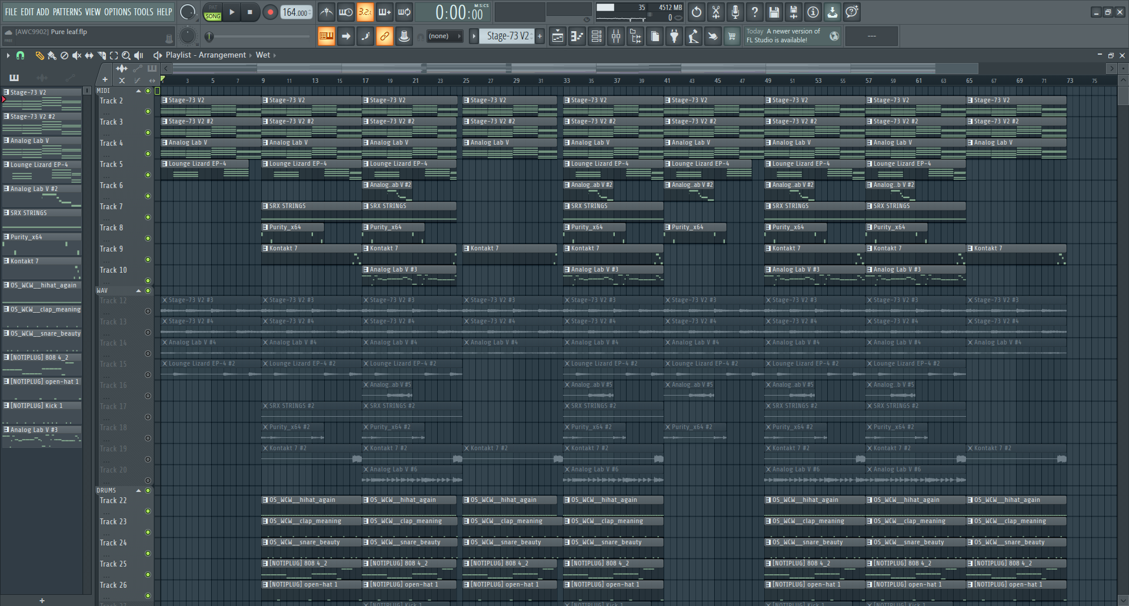Viewport: 1129px width, 606px height.
Task: Open the Playlist view icon
Action: coord(558,36)
